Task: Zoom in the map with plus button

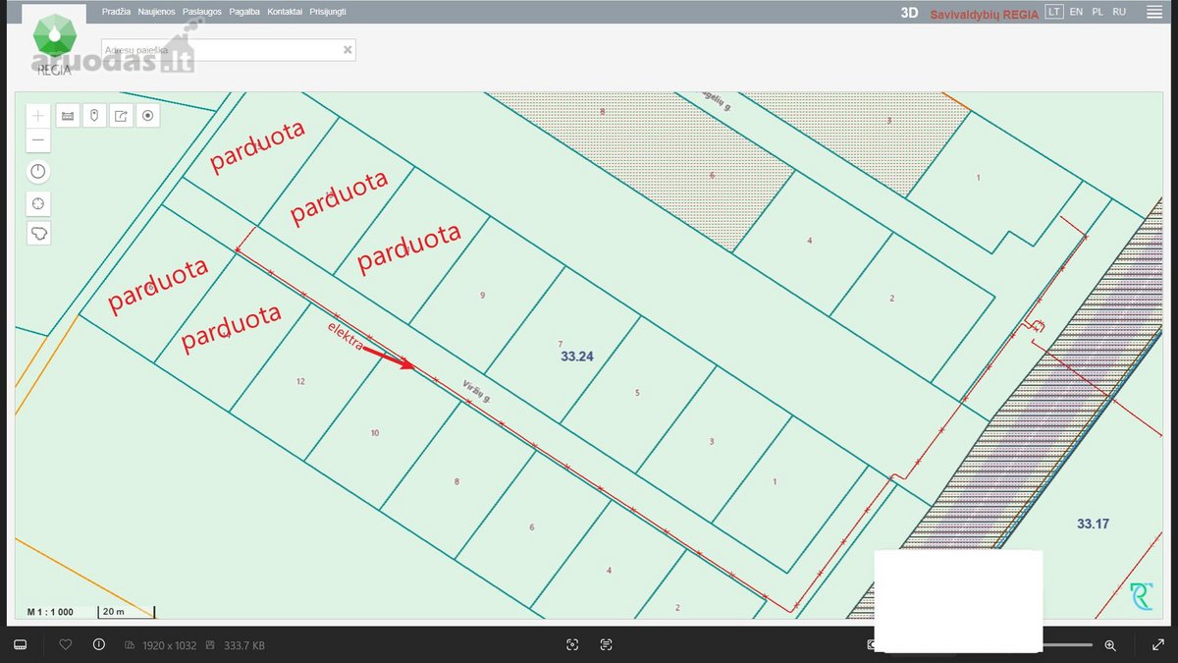Action: point(38,116)
